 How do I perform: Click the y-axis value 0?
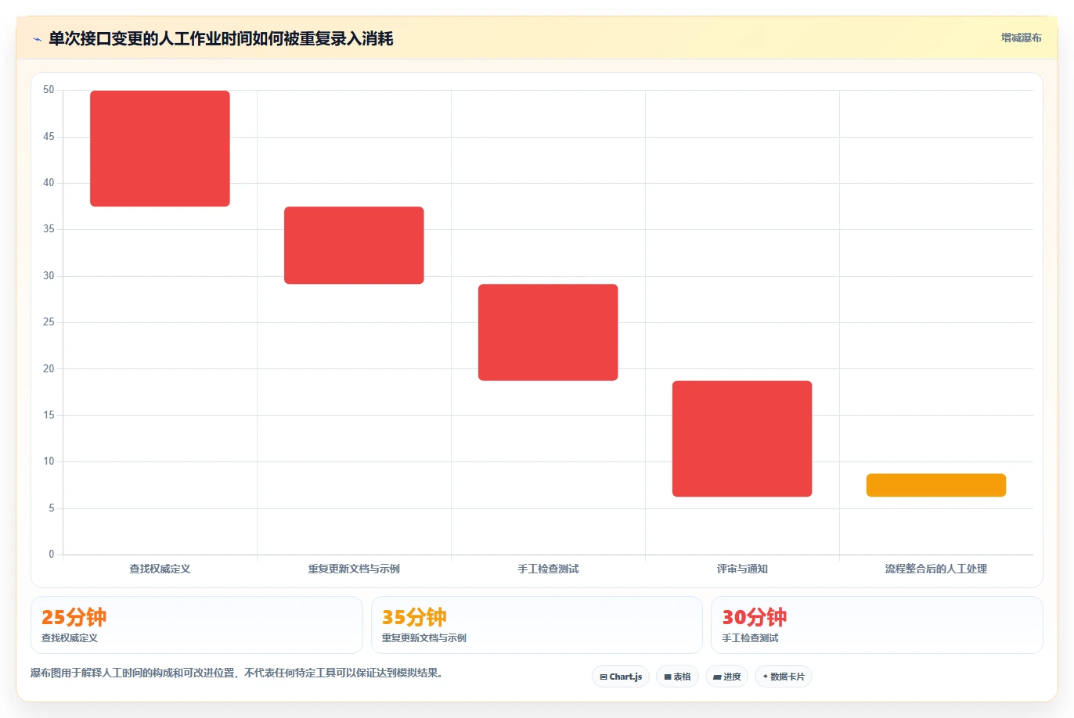[x=52, y=555]
